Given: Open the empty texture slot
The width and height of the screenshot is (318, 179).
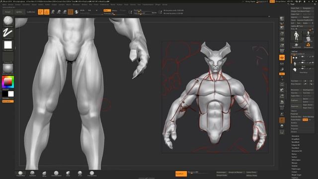Looking at the screenshot, I should click(8, 57).
